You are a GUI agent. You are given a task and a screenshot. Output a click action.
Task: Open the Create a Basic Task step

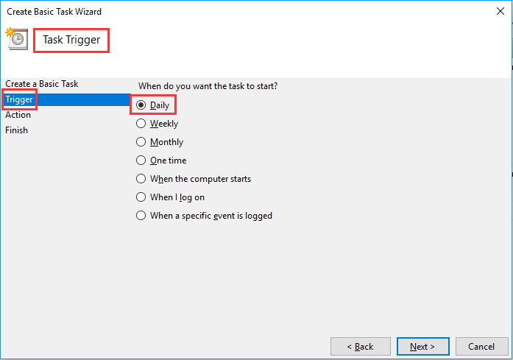click(42, 84)
